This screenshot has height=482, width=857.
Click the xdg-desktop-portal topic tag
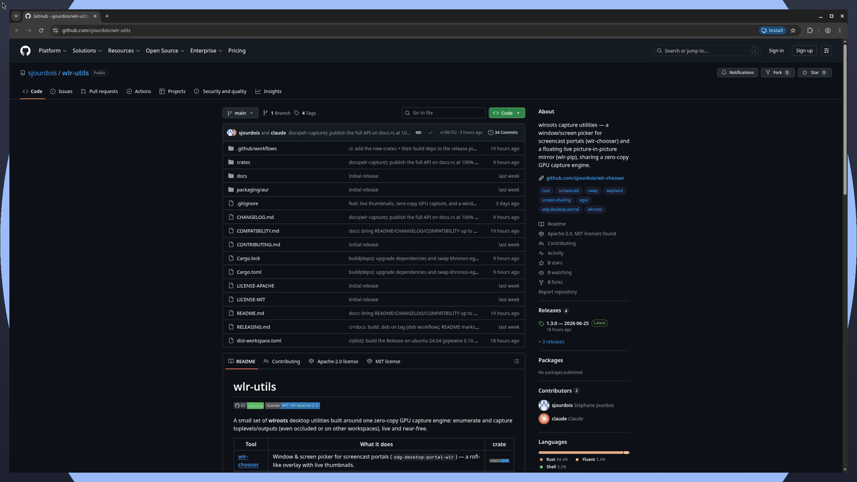coord(560,210)
